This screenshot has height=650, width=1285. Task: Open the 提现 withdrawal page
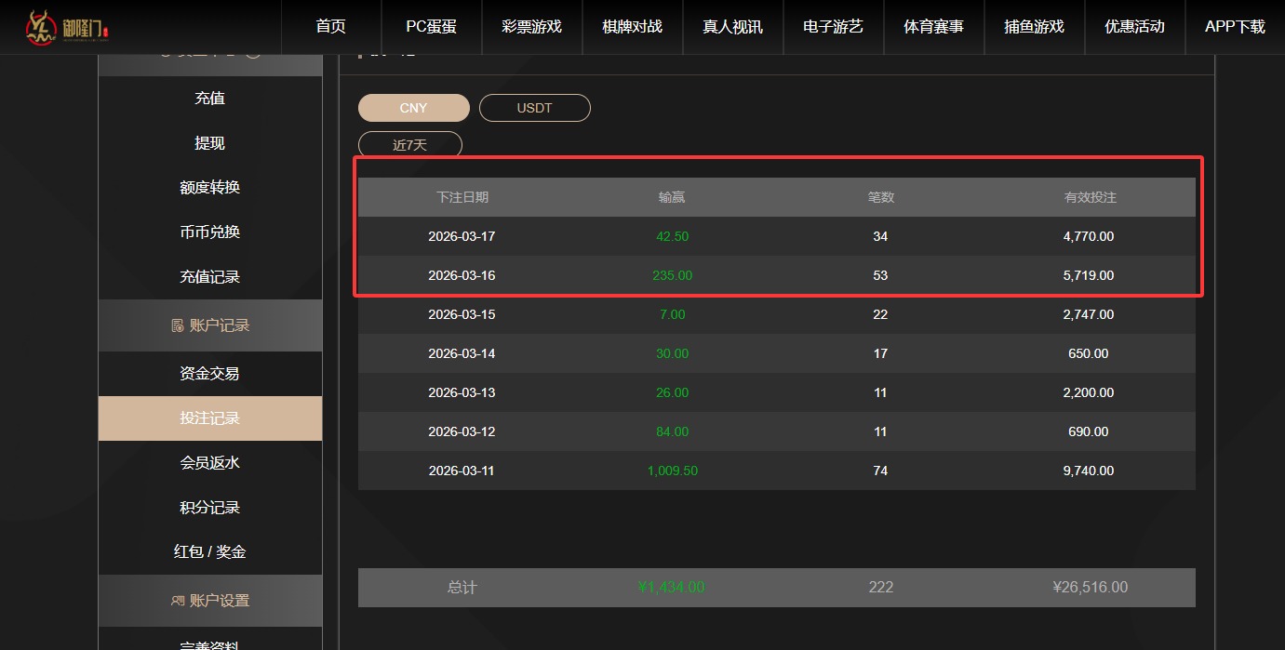pyautogui.click(x=209, y=142)
